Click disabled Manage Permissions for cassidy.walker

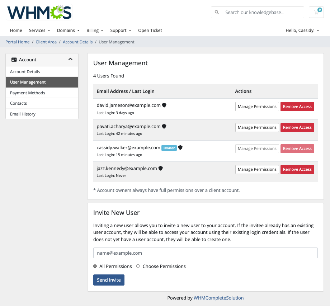pos(257,149)
